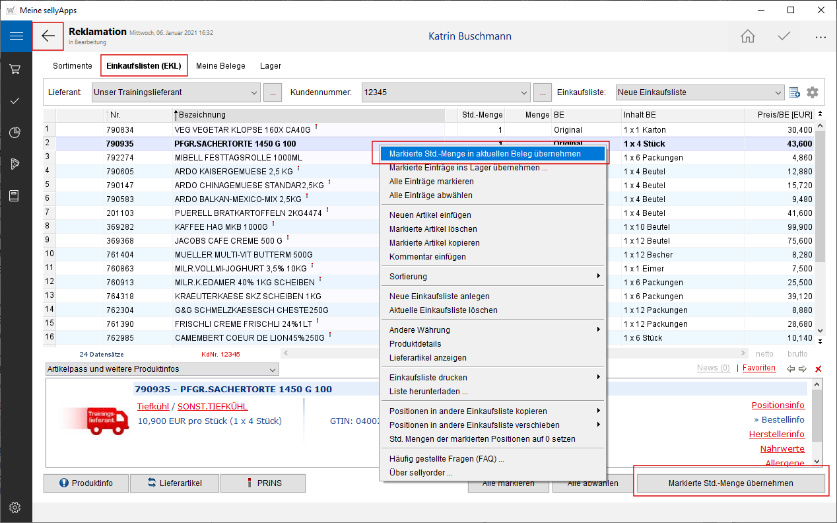Viewport: 837px width, 523px height.
Task: Open the shopping cart sidebar icon
Action: point(16,69)
